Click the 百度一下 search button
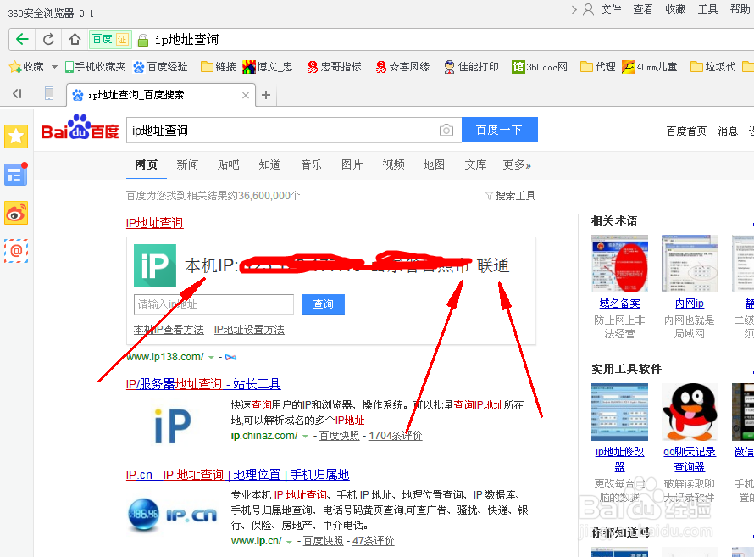This screenshot has height=557, width=754. coord(500,130)
